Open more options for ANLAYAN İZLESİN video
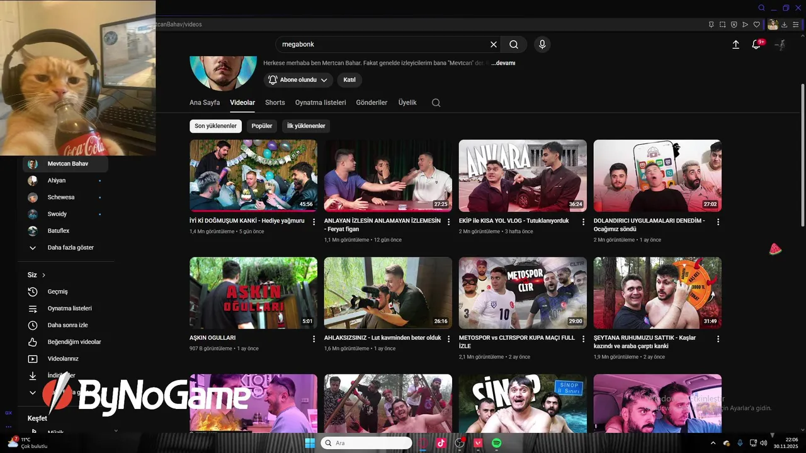 (448, 222)
